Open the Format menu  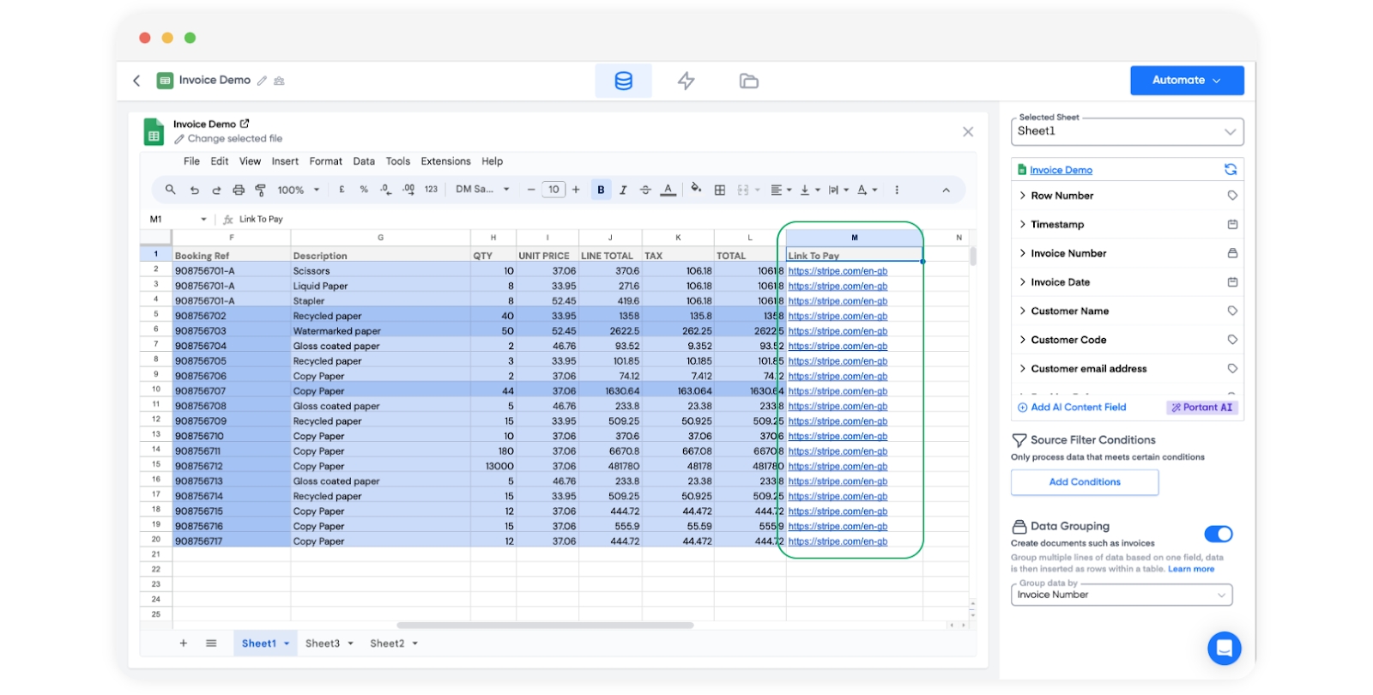tap(325, 161)
